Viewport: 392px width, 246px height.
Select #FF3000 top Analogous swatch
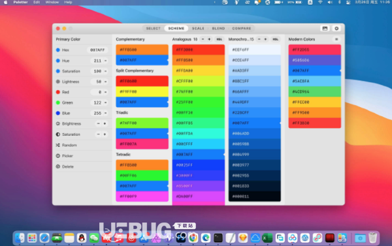[x=198, y=50]
